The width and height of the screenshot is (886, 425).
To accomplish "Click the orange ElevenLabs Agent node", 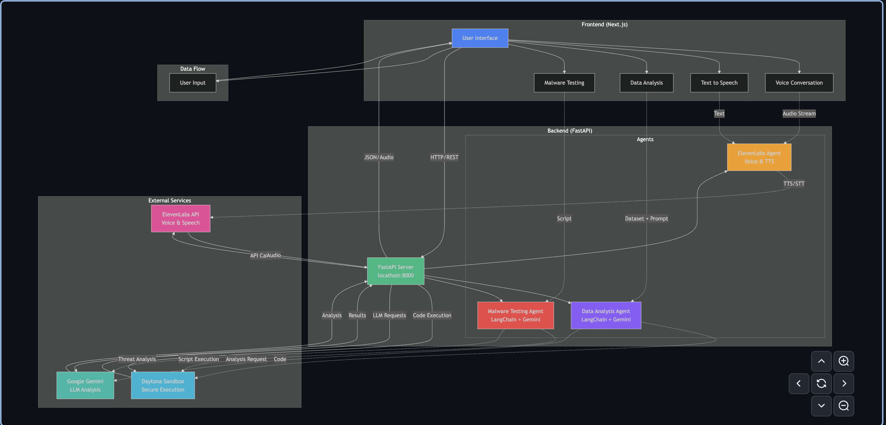I will pos(759,157).
